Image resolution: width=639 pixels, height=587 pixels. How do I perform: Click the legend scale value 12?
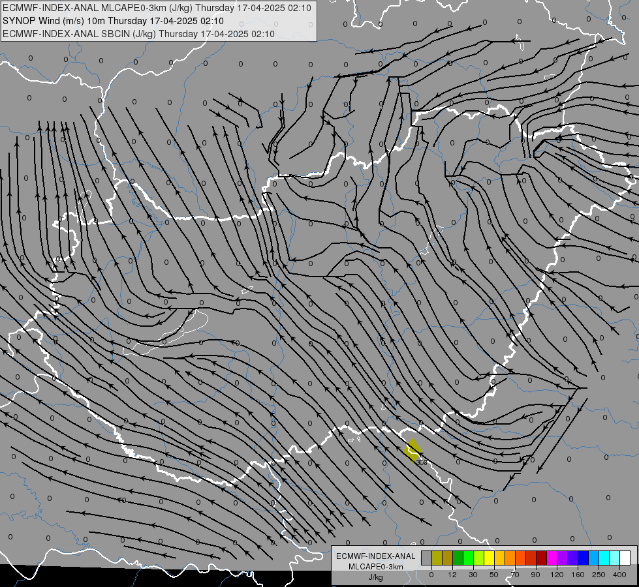(x=452, y=575)
